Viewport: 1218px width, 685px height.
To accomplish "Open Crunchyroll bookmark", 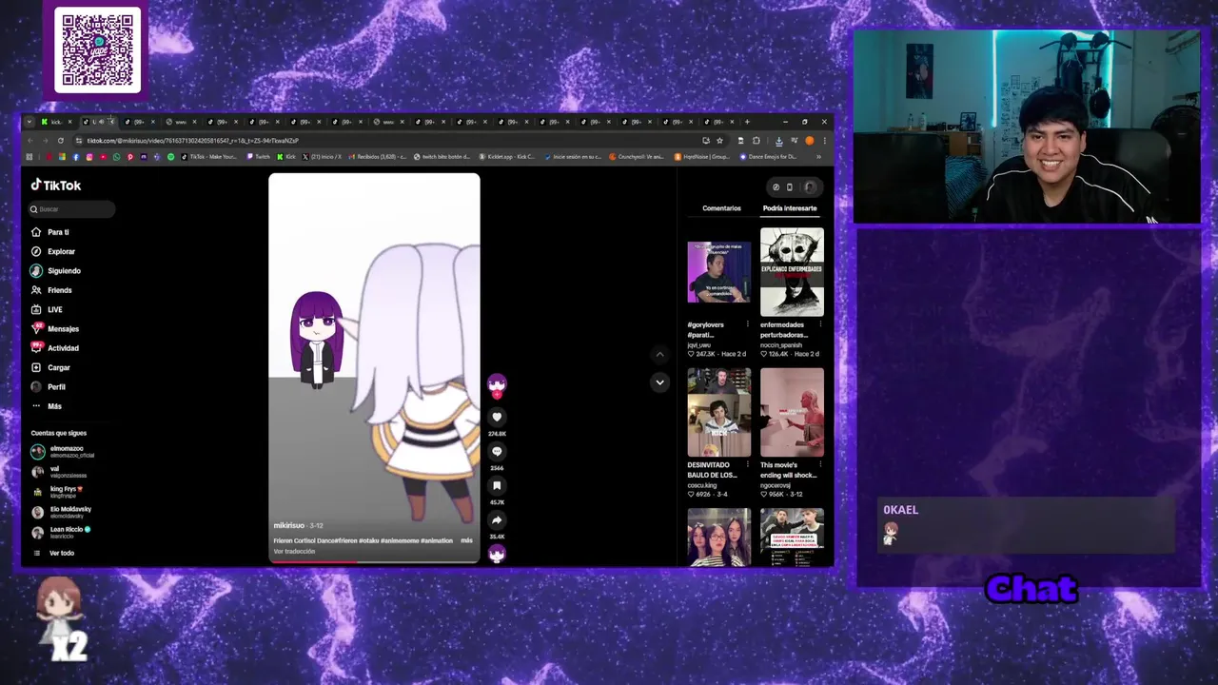I will click(636, 156).
